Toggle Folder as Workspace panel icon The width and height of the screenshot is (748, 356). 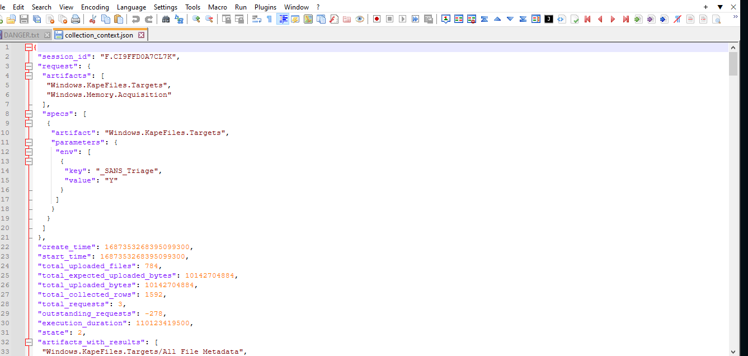pos(347,19)
